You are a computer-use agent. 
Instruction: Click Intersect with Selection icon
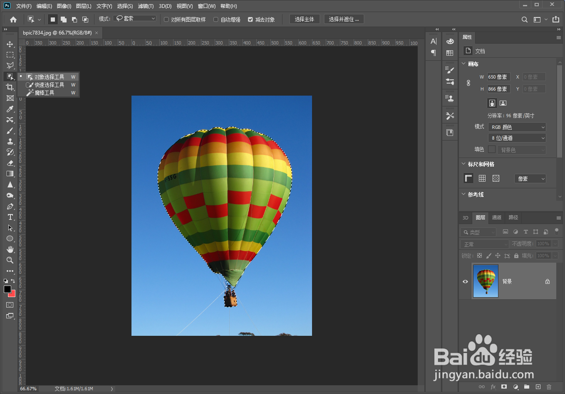(85, 19)
